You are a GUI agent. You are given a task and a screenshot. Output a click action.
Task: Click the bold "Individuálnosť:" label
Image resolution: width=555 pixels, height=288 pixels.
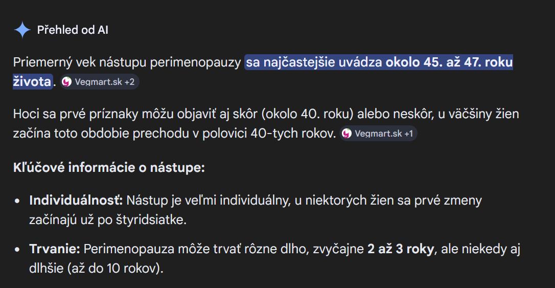(76, 200)
